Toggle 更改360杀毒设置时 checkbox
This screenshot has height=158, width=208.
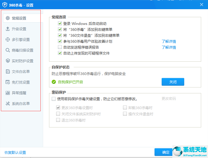click(x=58, y=107)
